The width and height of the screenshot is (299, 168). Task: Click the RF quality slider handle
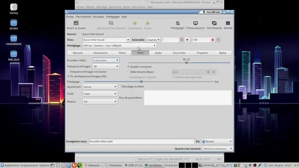pos(186,63)
